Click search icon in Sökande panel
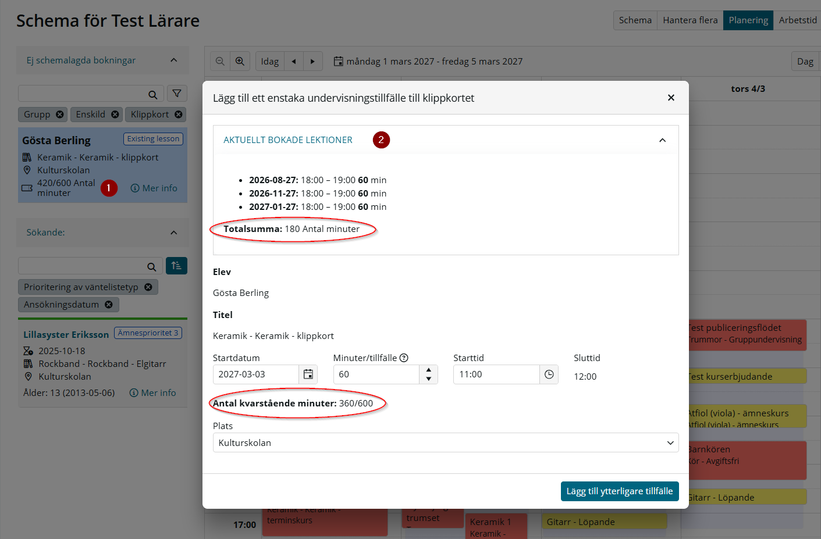 tap(151, 267)
